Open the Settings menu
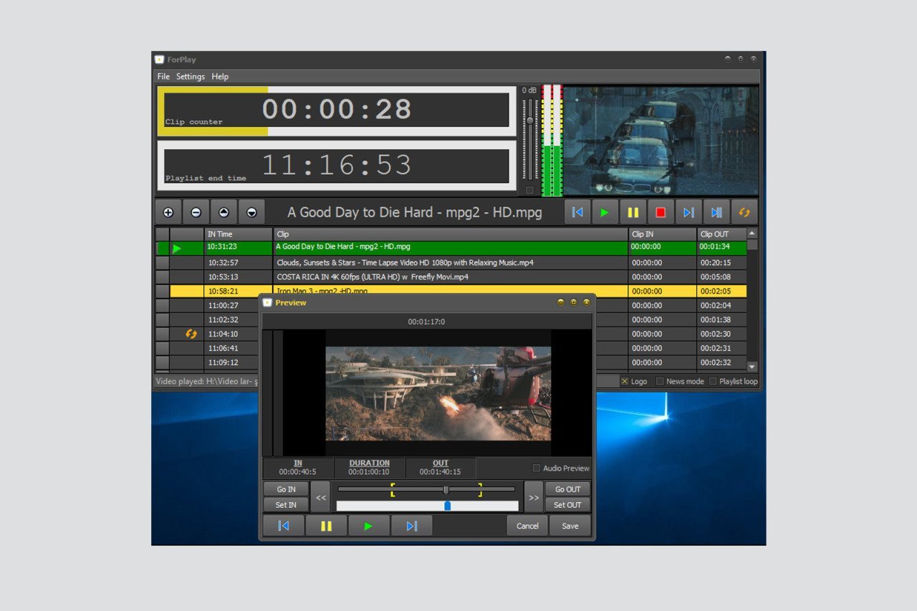The width and height of the screenshot is (917, 611). click(191, 77)
